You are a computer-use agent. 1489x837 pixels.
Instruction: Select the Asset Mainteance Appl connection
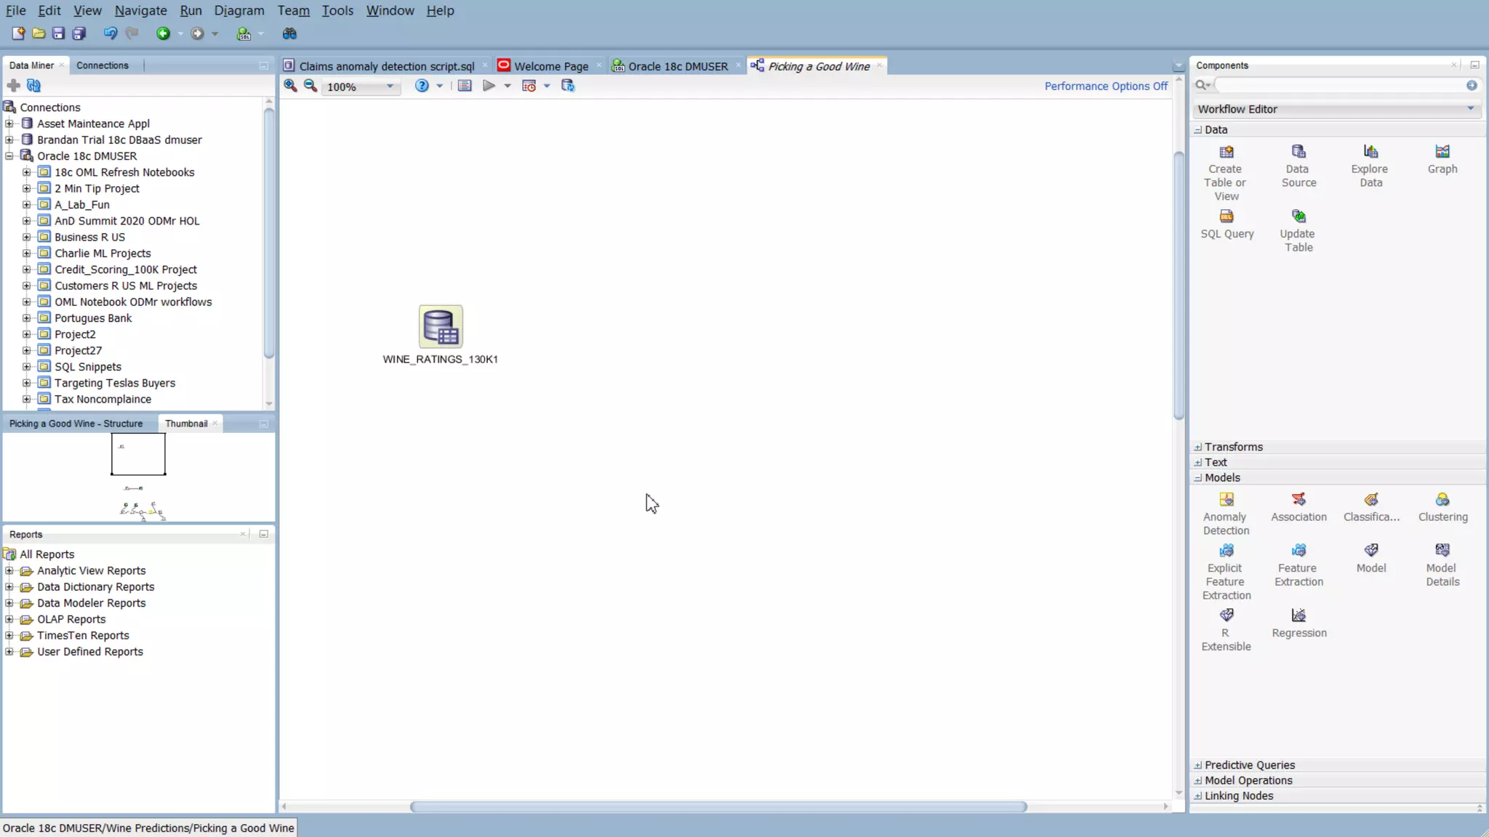pos(93,124)
